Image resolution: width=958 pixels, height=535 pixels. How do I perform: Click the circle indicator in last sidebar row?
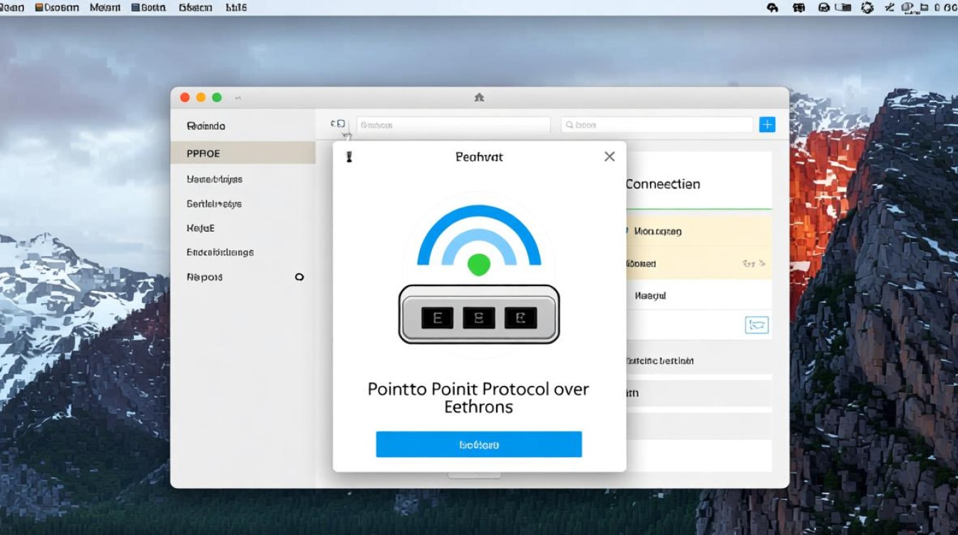coord(299,277)
